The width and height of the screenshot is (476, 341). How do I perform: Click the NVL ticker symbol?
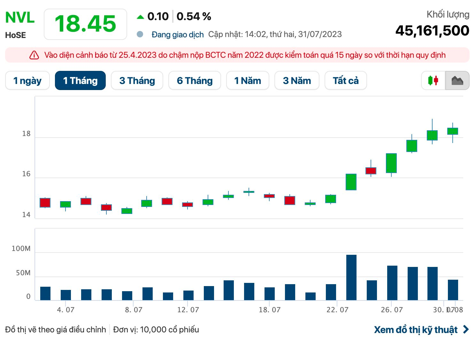[x=20, y=18]
